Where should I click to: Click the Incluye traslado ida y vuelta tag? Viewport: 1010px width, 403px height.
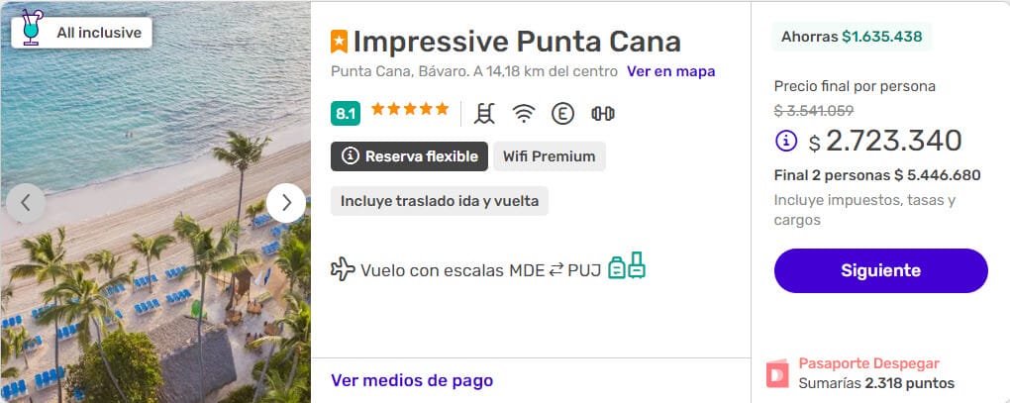(440, 201)
